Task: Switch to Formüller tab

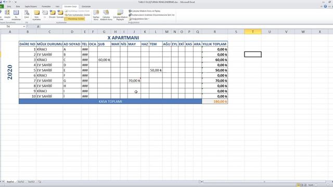Action: click(46, 7)
